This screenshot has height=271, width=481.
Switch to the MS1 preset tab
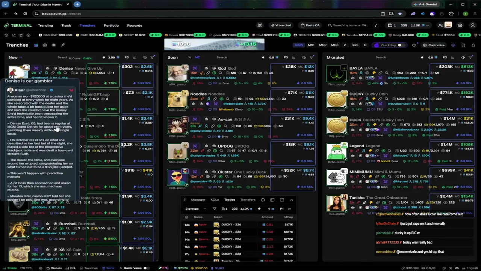[x=311, y=45]
